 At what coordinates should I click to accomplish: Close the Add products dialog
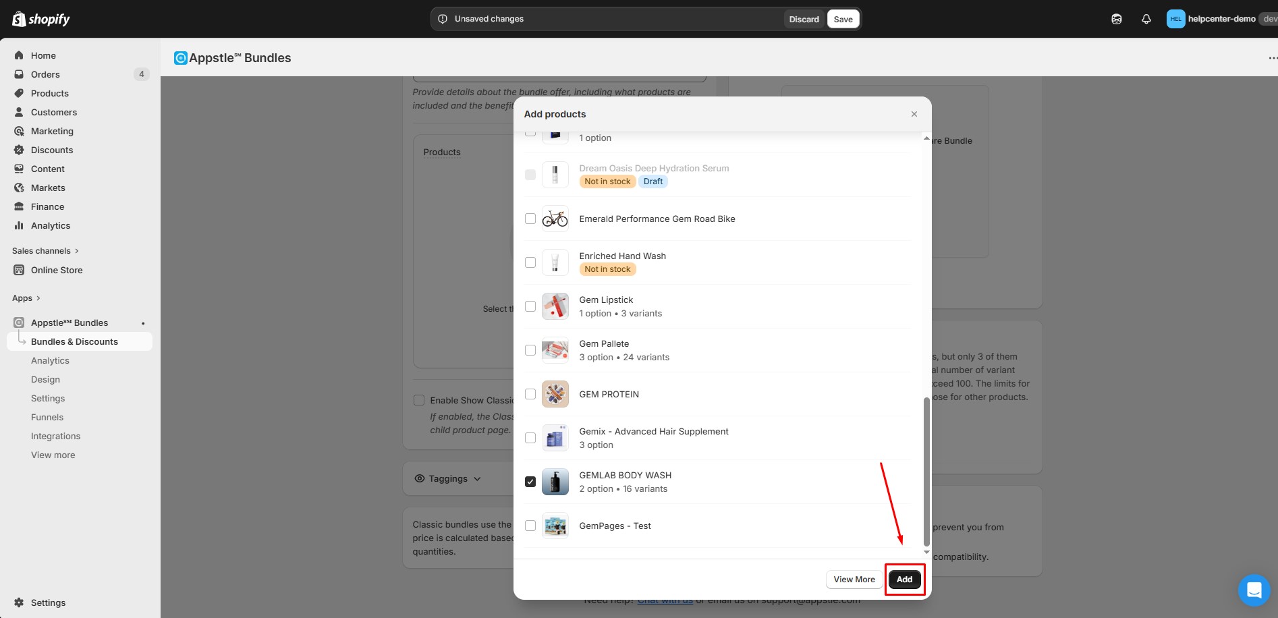pyautogui.click(x=914, y=114)
